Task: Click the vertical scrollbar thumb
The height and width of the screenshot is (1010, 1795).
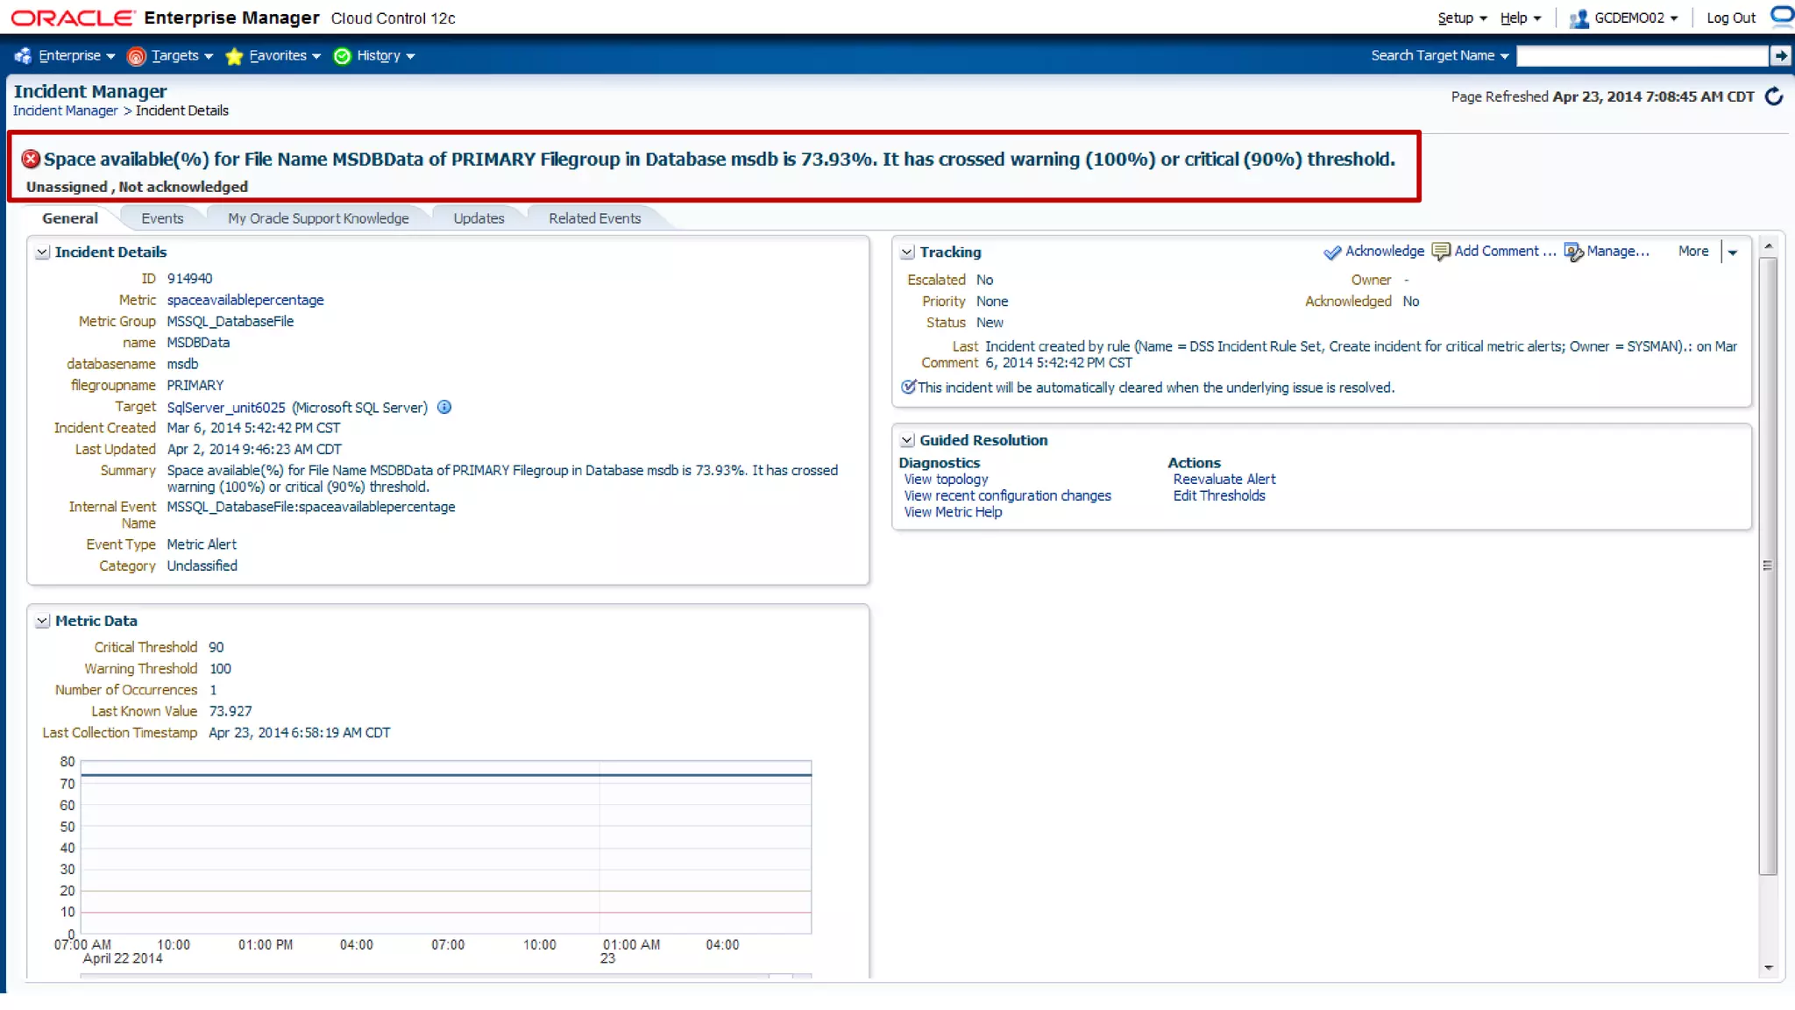Action: [x=1768, y=565]
